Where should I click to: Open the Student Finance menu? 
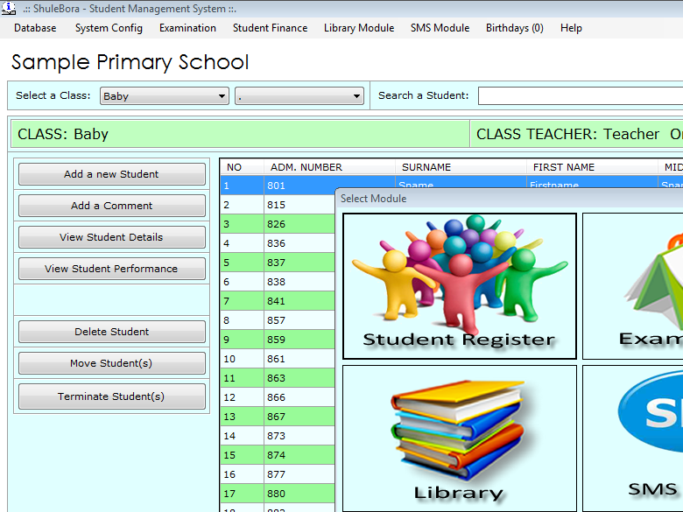[270, 28]
